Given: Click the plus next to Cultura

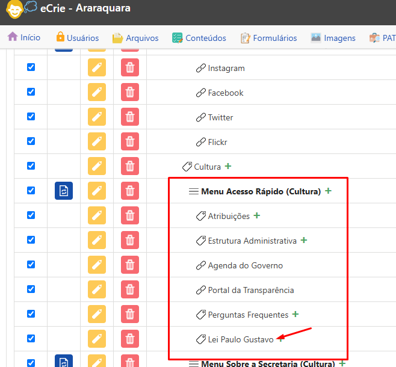Looking at the screenshot, I should (227, 166).
